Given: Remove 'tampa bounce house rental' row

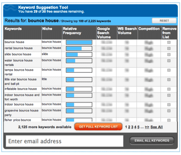Looking at the screenshot, I should click(x=169, y=70).
